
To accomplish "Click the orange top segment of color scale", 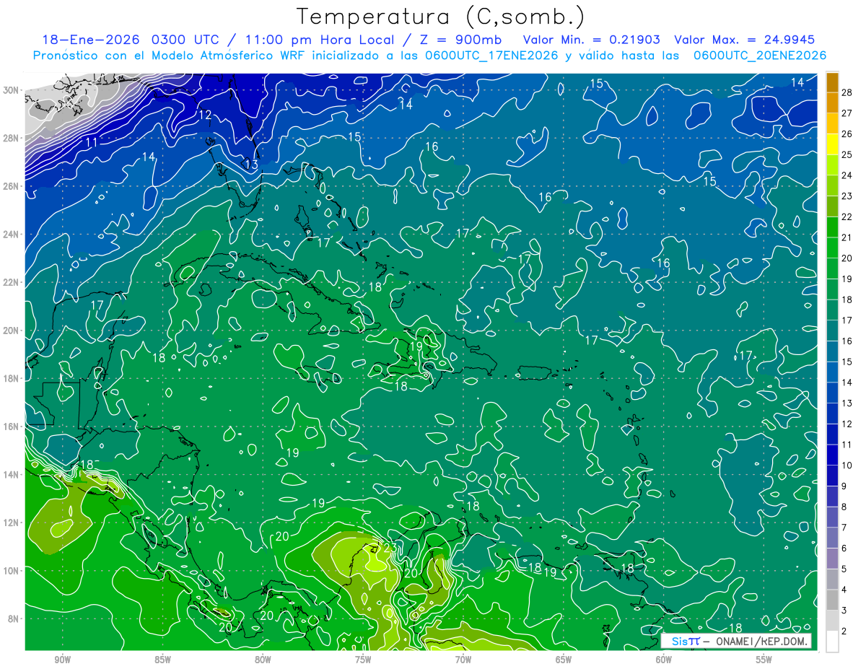I will coord(832,82).
